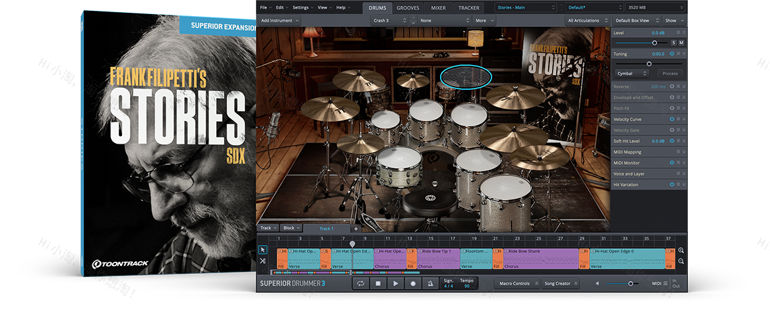This screenshot has width=770, height=313.
Task: Click the master volume speaker icon
Action: click(x=598, y=283)
